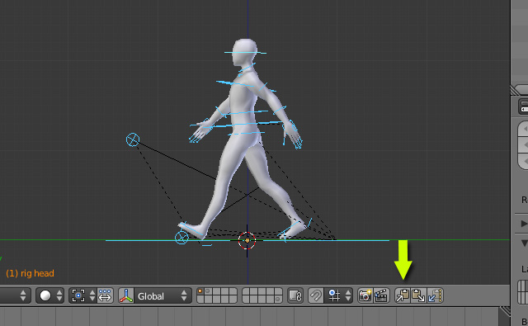This screenshot has height=326, width=528.
Task: Toggle the snap magnet button
Action: 316,295
